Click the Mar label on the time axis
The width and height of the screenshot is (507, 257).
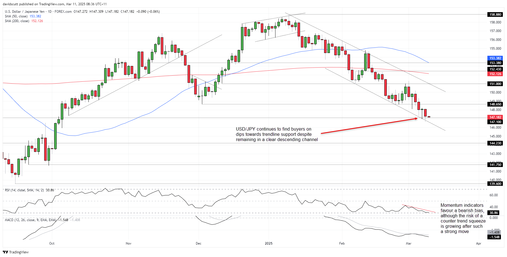(409, 243)
